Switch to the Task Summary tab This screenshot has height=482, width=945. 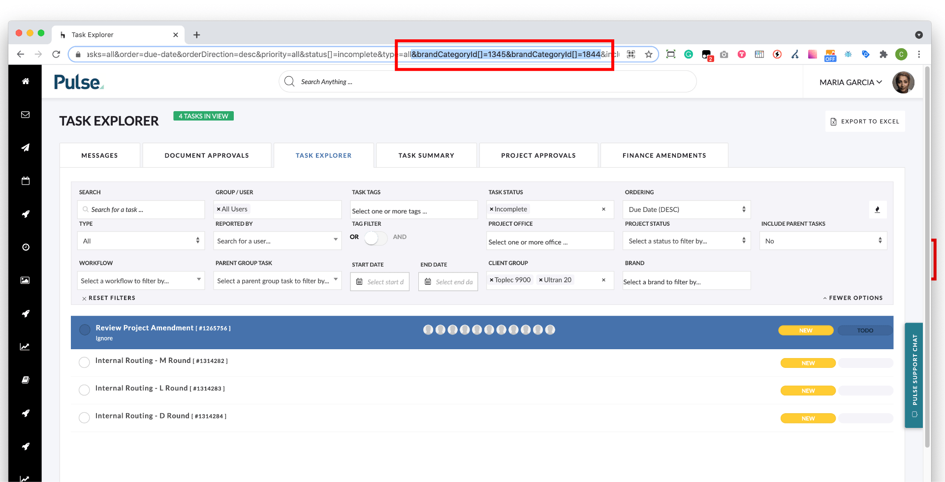(x=426, y=155)
